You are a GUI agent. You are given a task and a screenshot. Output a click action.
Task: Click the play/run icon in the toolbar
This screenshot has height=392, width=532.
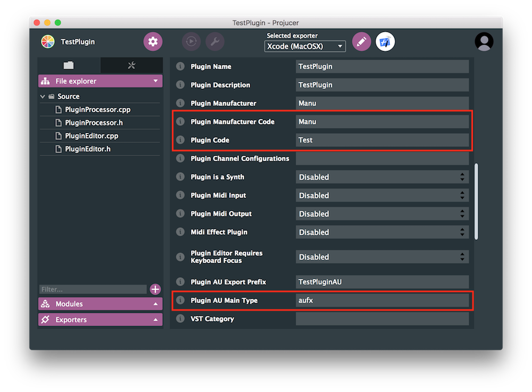click(191, 41)
